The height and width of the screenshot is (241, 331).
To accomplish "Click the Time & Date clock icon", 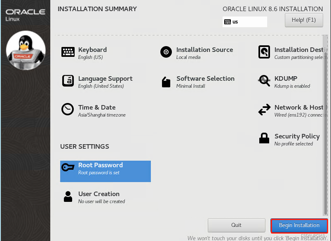I will (x=68, y=110).
